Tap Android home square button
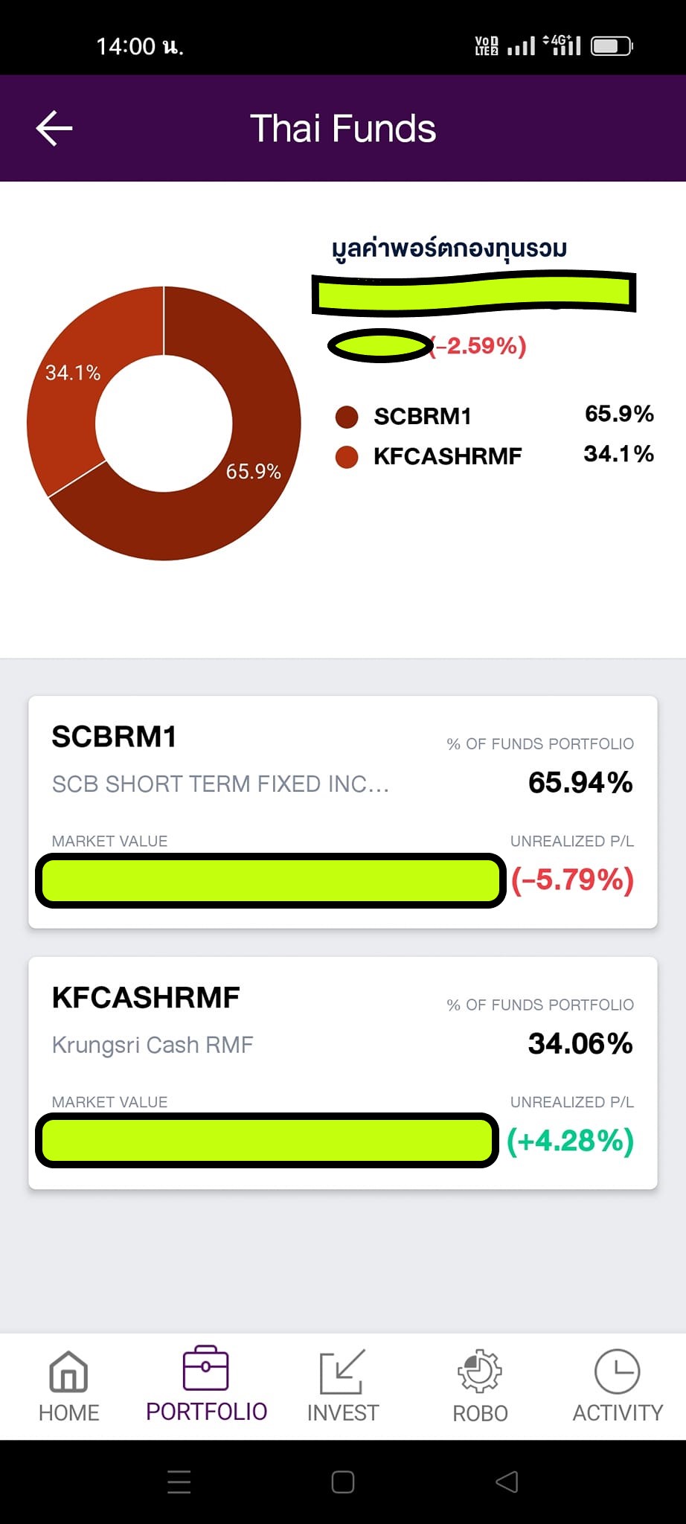Viewport: 686px width, 1524px height. click(343, 1482)
